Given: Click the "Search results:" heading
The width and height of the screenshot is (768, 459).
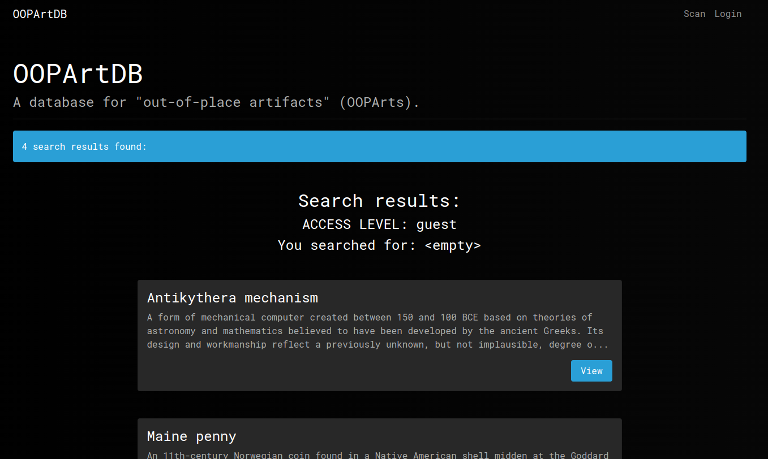Looking at the screenshot, I should pyautogui.click(x=379, y=201).
